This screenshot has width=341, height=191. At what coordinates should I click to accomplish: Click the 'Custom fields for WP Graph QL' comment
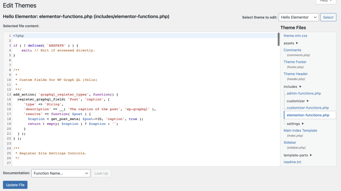[x=56, y=80]
